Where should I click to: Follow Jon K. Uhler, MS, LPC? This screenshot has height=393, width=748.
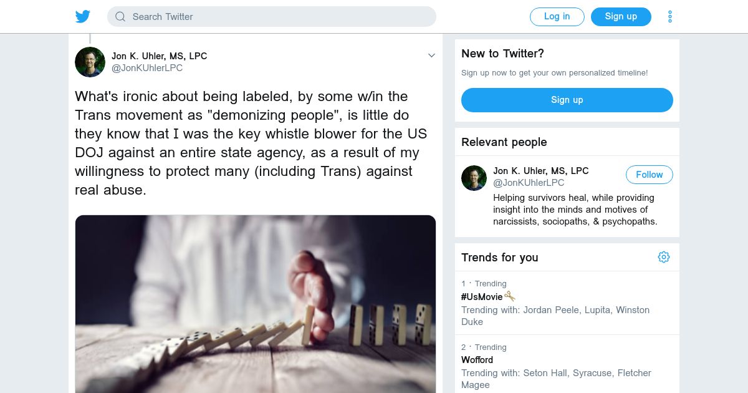649,175
